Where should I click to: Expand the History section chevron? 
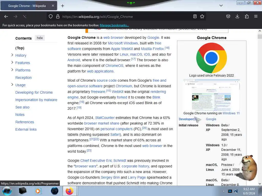12,55
